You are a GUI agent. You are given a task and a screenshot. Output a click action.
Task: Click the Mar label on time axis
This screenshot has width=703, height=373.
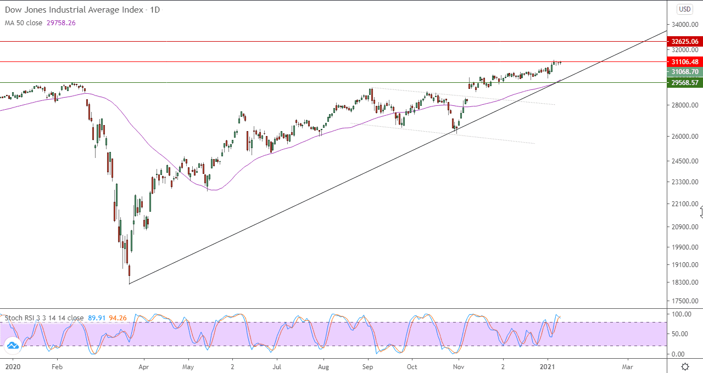[x=627, y=366]
